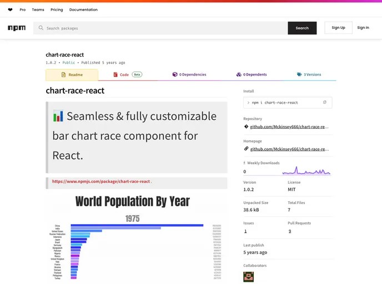Click the Public label under title

(x=69, y=63)
